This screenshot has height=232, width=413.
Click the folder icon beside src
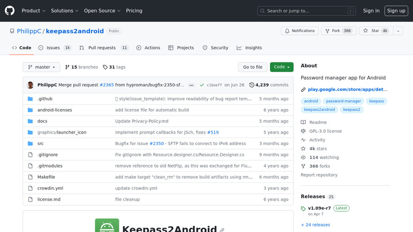tap(30, 144)
